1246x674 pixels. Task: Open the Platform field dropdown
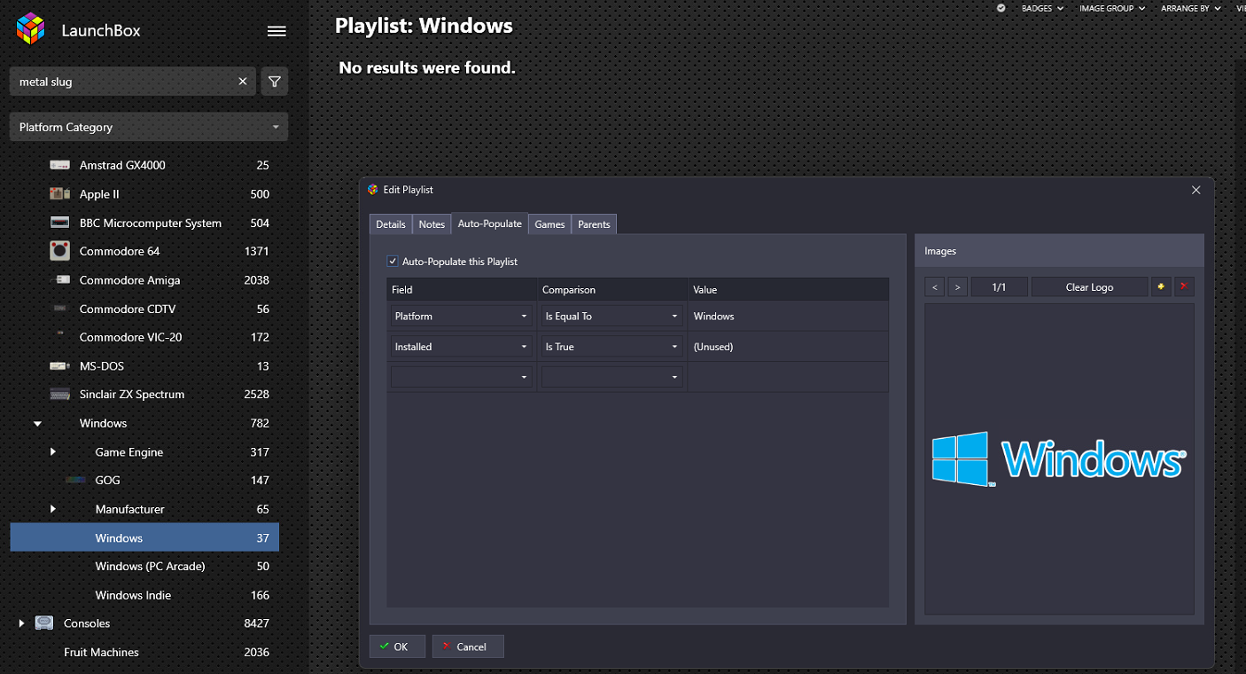[462, 317]
